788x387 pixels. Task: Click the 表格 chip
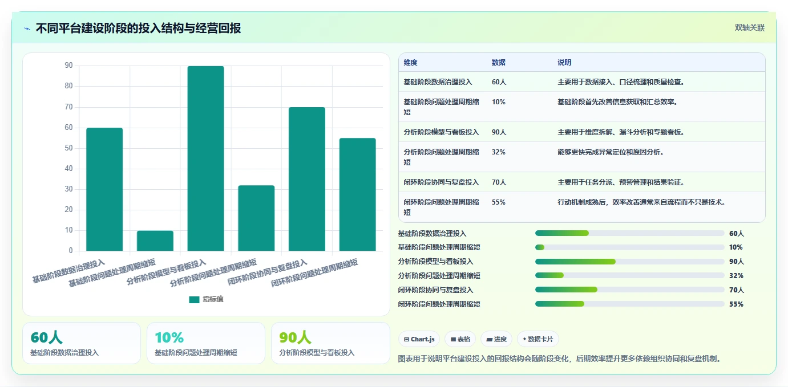[x=460, y=339]
